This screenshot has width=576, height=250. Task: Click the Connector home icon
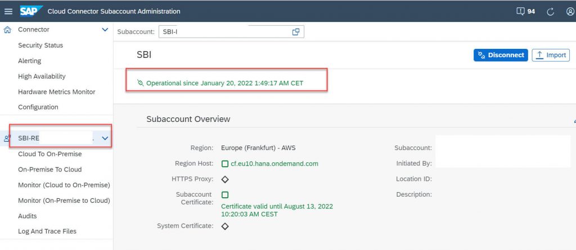[x=7, y=30]
